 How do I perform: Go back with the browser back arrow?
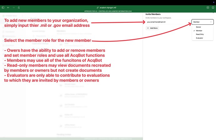[8, 7]
